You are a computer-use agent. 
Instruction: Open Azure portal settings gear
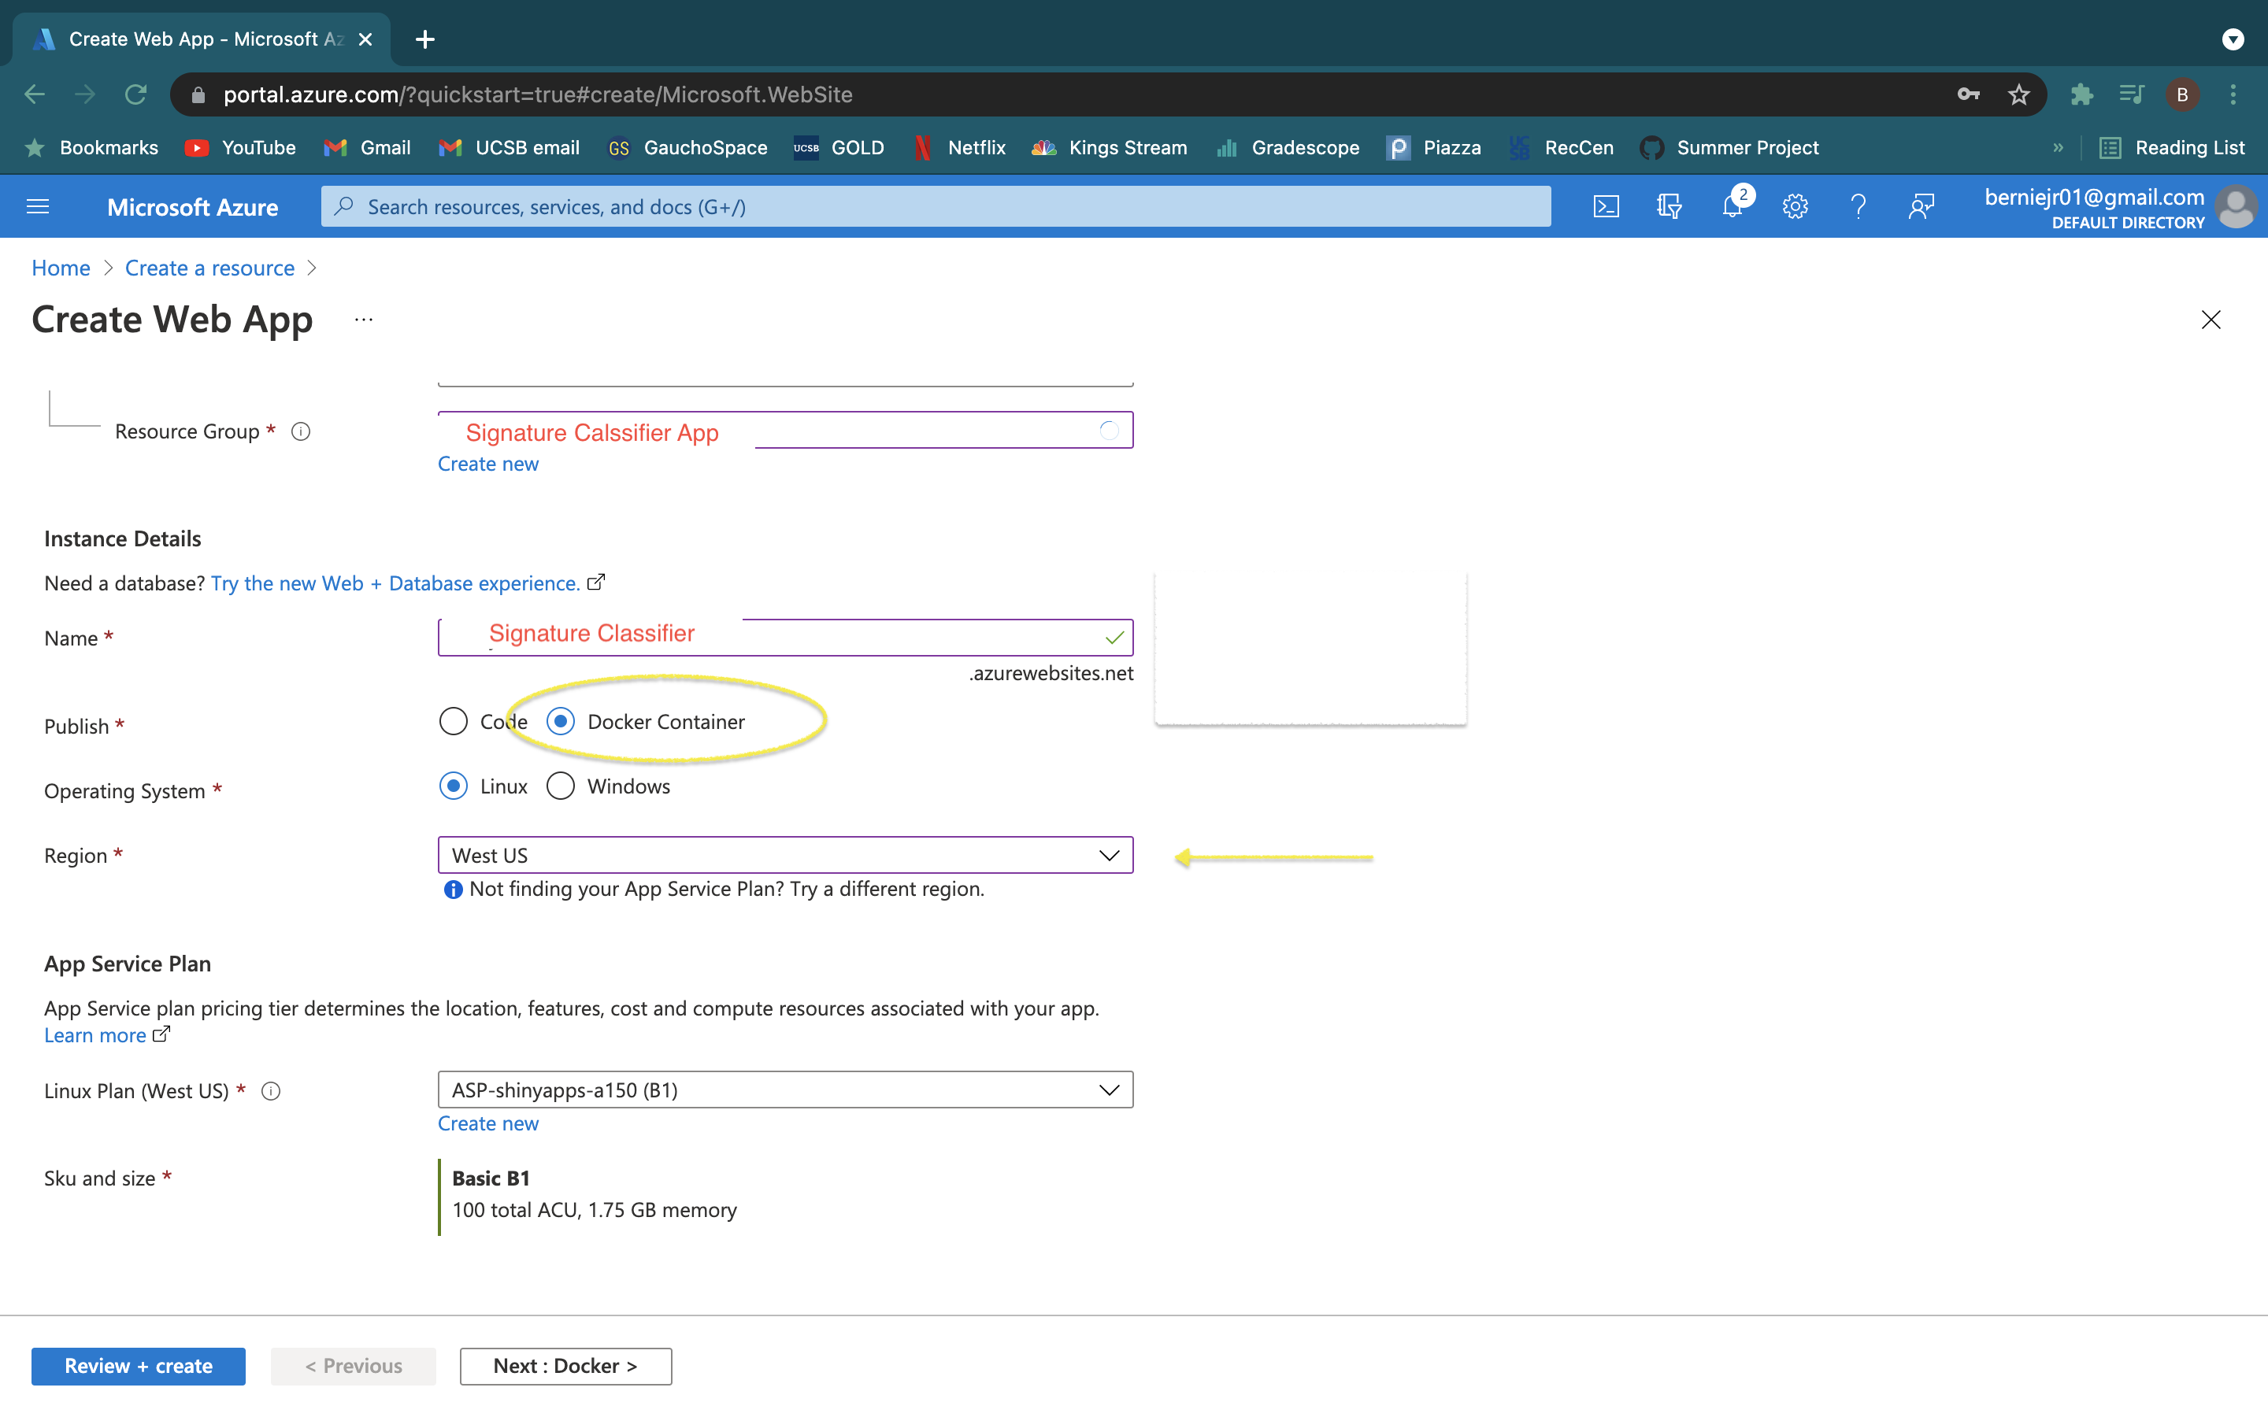(1795, 206)
